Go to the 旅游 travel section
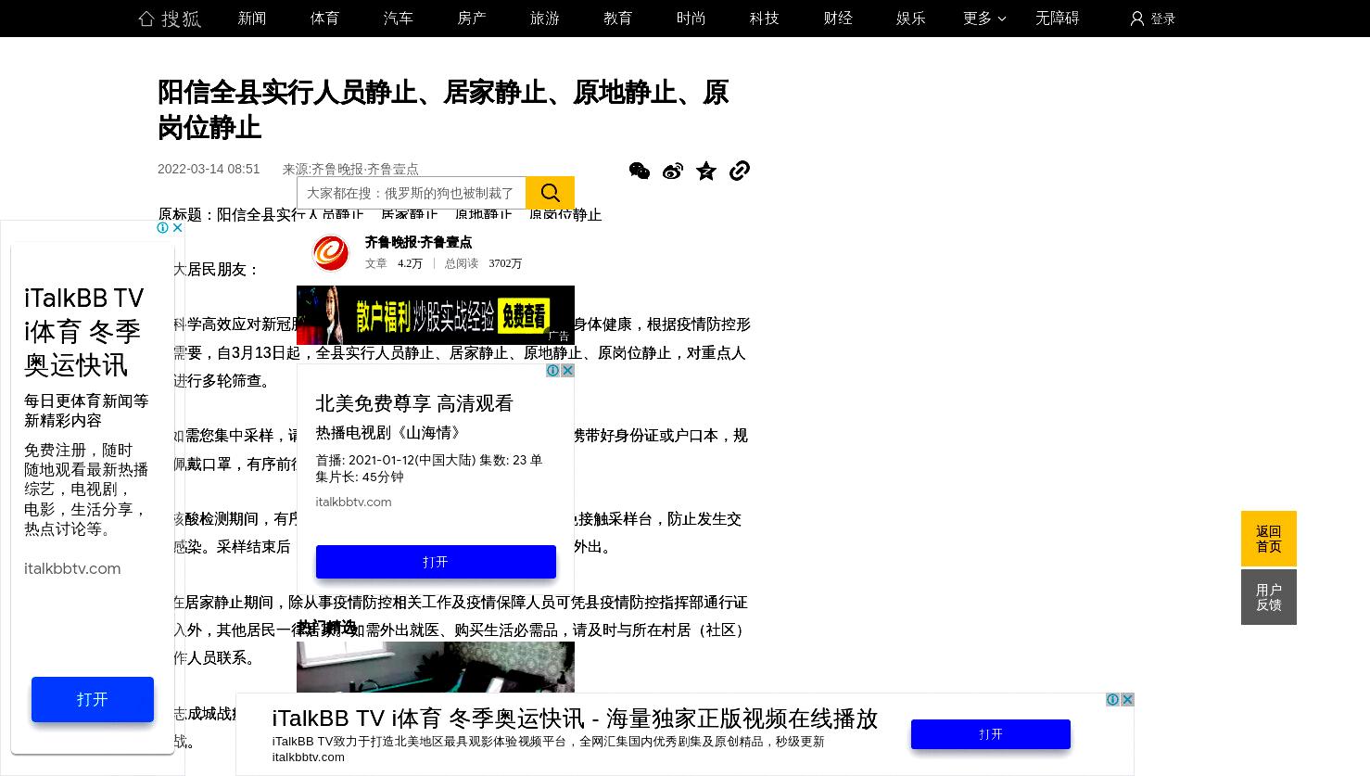The height and width of the screenshot is (776, 1370). [545, 19]
